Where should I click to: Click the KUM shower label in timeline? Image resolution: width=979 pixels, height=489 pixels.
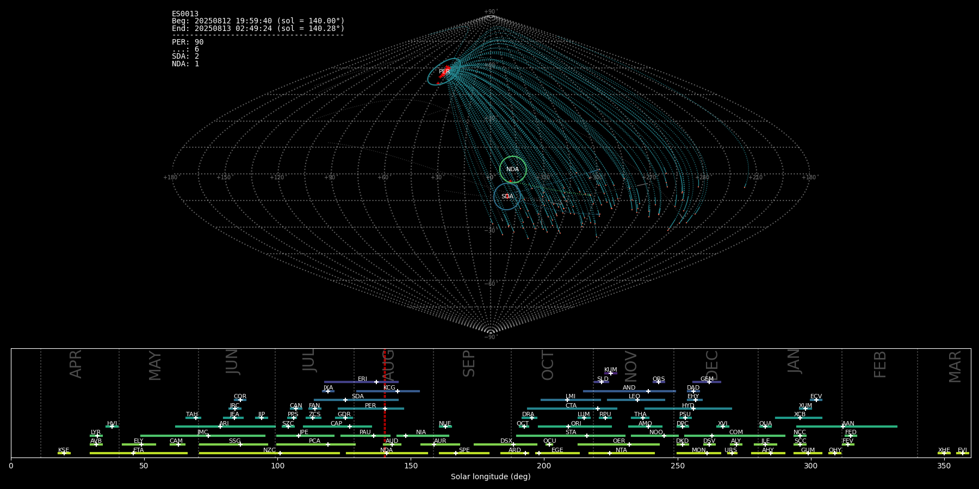(611, 370)
